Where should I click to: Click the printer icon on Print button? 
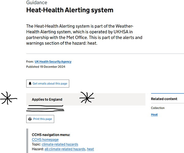[30, 119]
